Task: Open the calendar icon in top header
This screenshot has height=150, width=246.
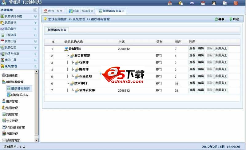Action: coord(203,3)
